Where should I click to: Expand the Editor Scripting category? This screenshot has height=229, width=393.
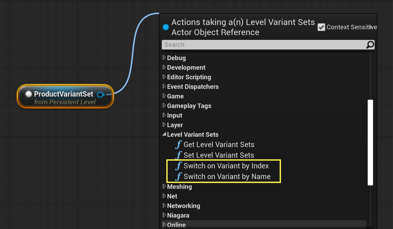coord(164,77)
